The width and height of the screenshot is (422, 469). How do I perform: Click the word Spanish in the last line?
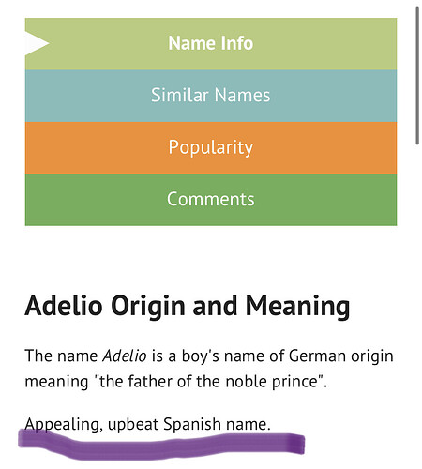pos(192,425)
